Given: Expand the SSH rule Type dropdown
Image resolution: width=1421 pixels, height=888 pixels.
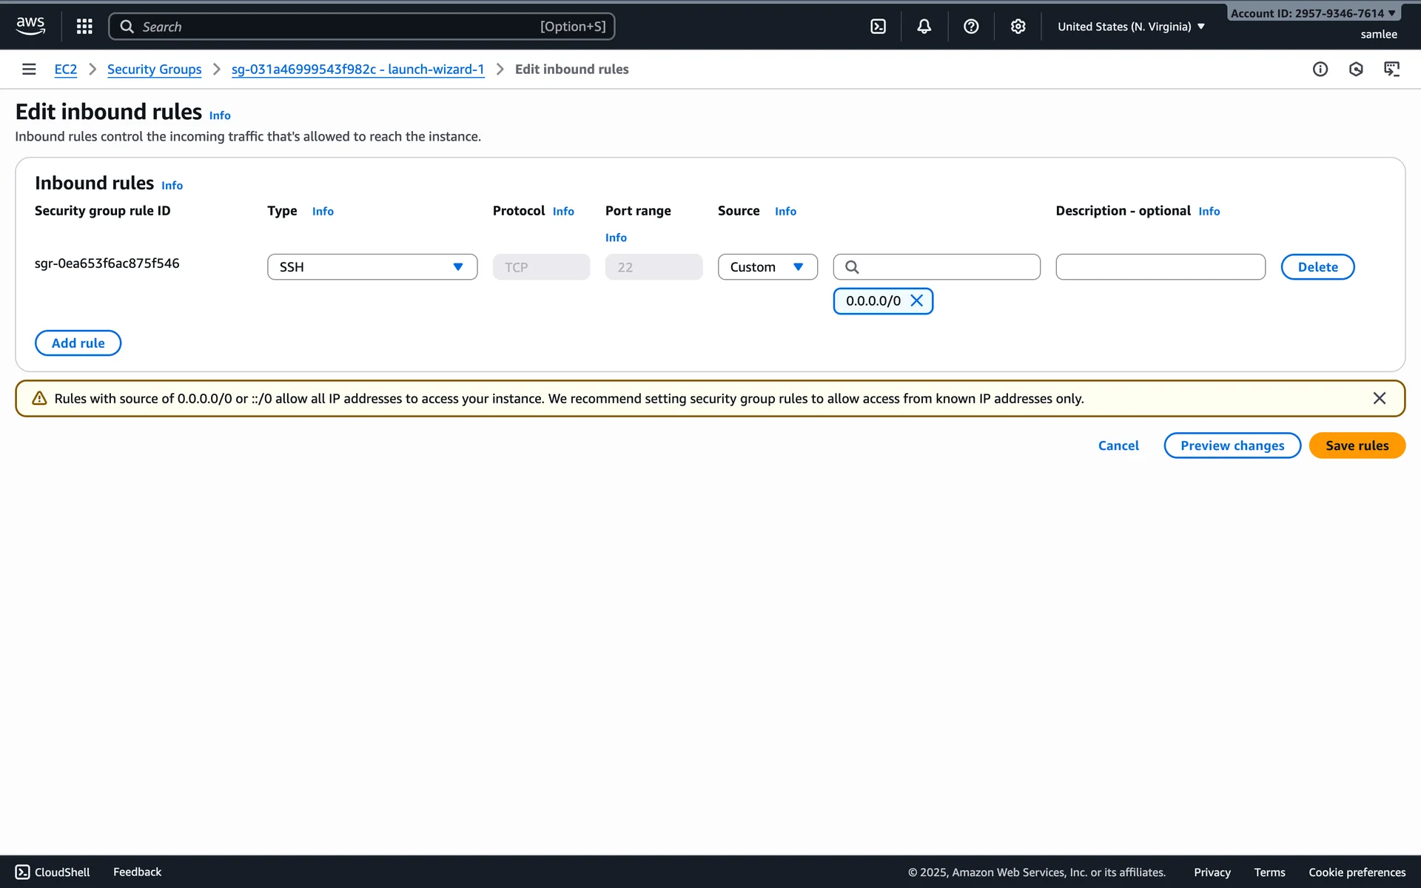Looking at the screenshot, I should pos(372,267).
